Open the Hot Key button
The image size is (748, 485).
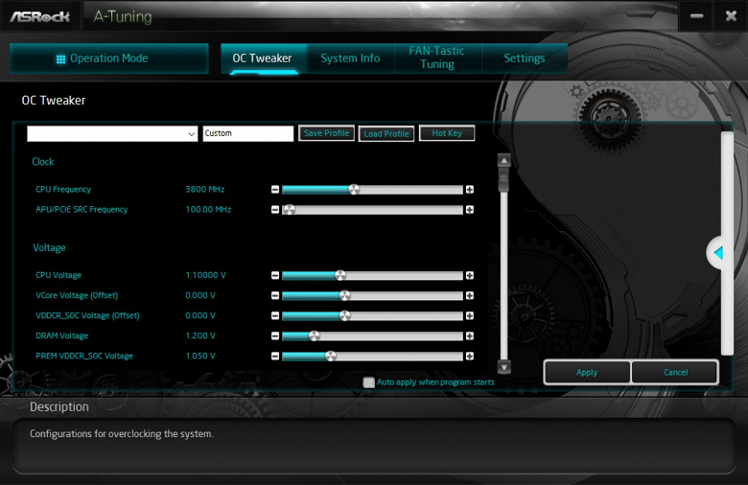click(x=447, y=133)
